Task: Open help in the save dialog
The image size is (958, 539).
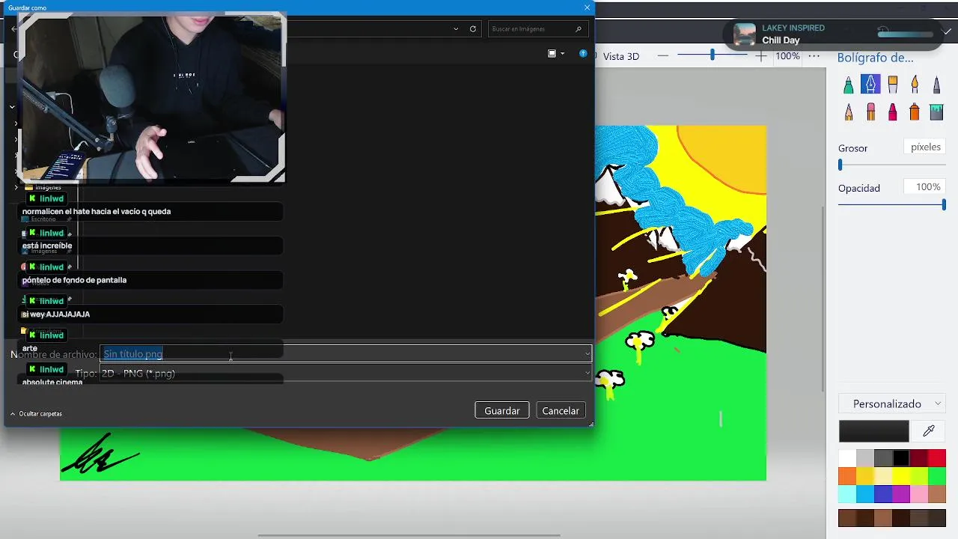Action: tap(583, 53)
